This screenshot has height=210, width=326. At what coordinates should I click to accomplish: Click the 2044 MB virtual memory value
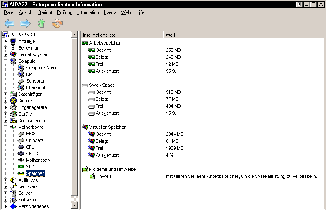coord(174,134)
